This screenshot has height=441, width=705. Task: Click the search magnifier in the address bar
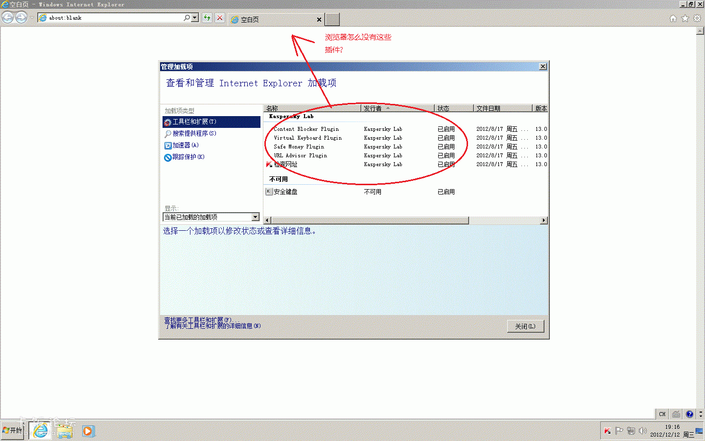tap(187, 18)
